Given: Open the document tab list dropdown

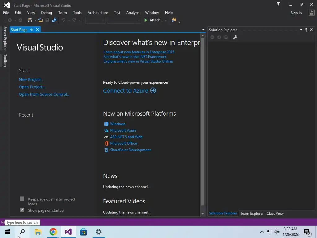Looking at the screenshot, I should [x=203, y=30].
